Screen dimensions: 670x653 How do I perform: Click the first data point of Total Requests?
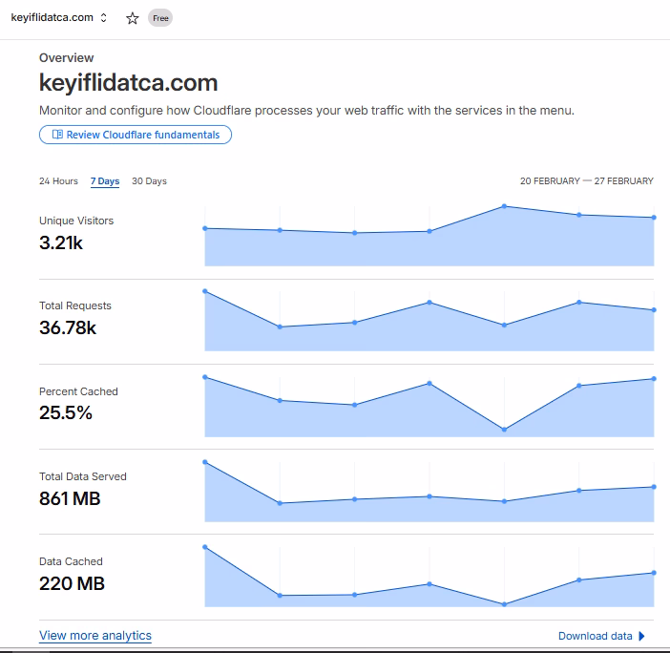[205, 291]
